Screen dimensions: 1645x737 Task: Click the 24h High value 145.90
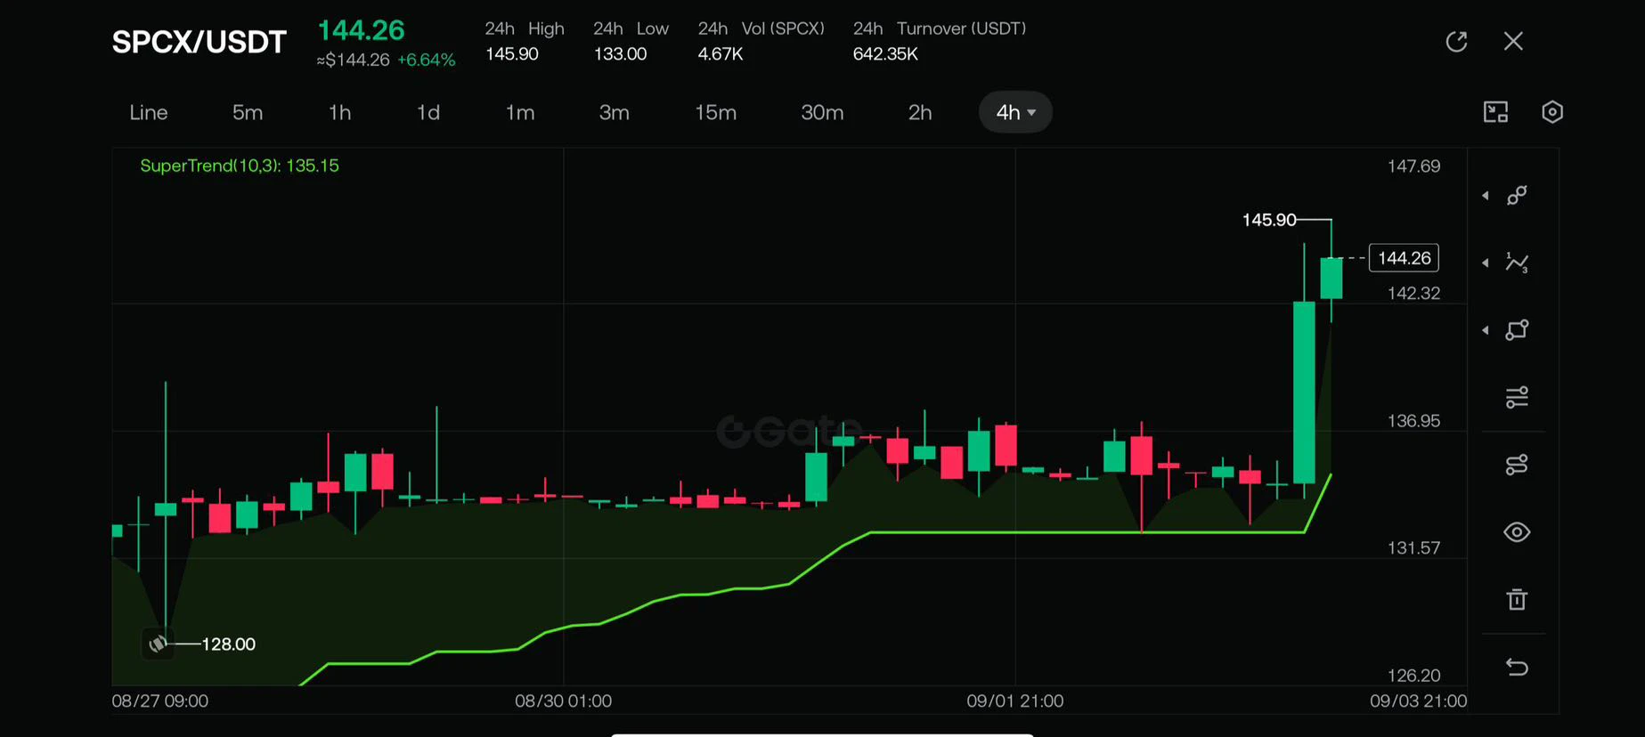pyautogui.click(x=512, y=54)
